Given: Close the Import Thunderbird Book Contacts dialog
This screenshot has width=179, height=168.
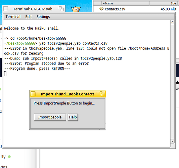Looking at the screenshot, I should [x=33, y=94].
